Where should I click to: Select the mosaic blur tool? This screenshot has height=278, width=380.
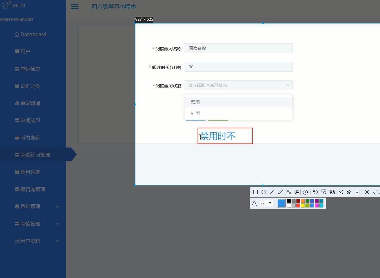click(x=289, y=192)
